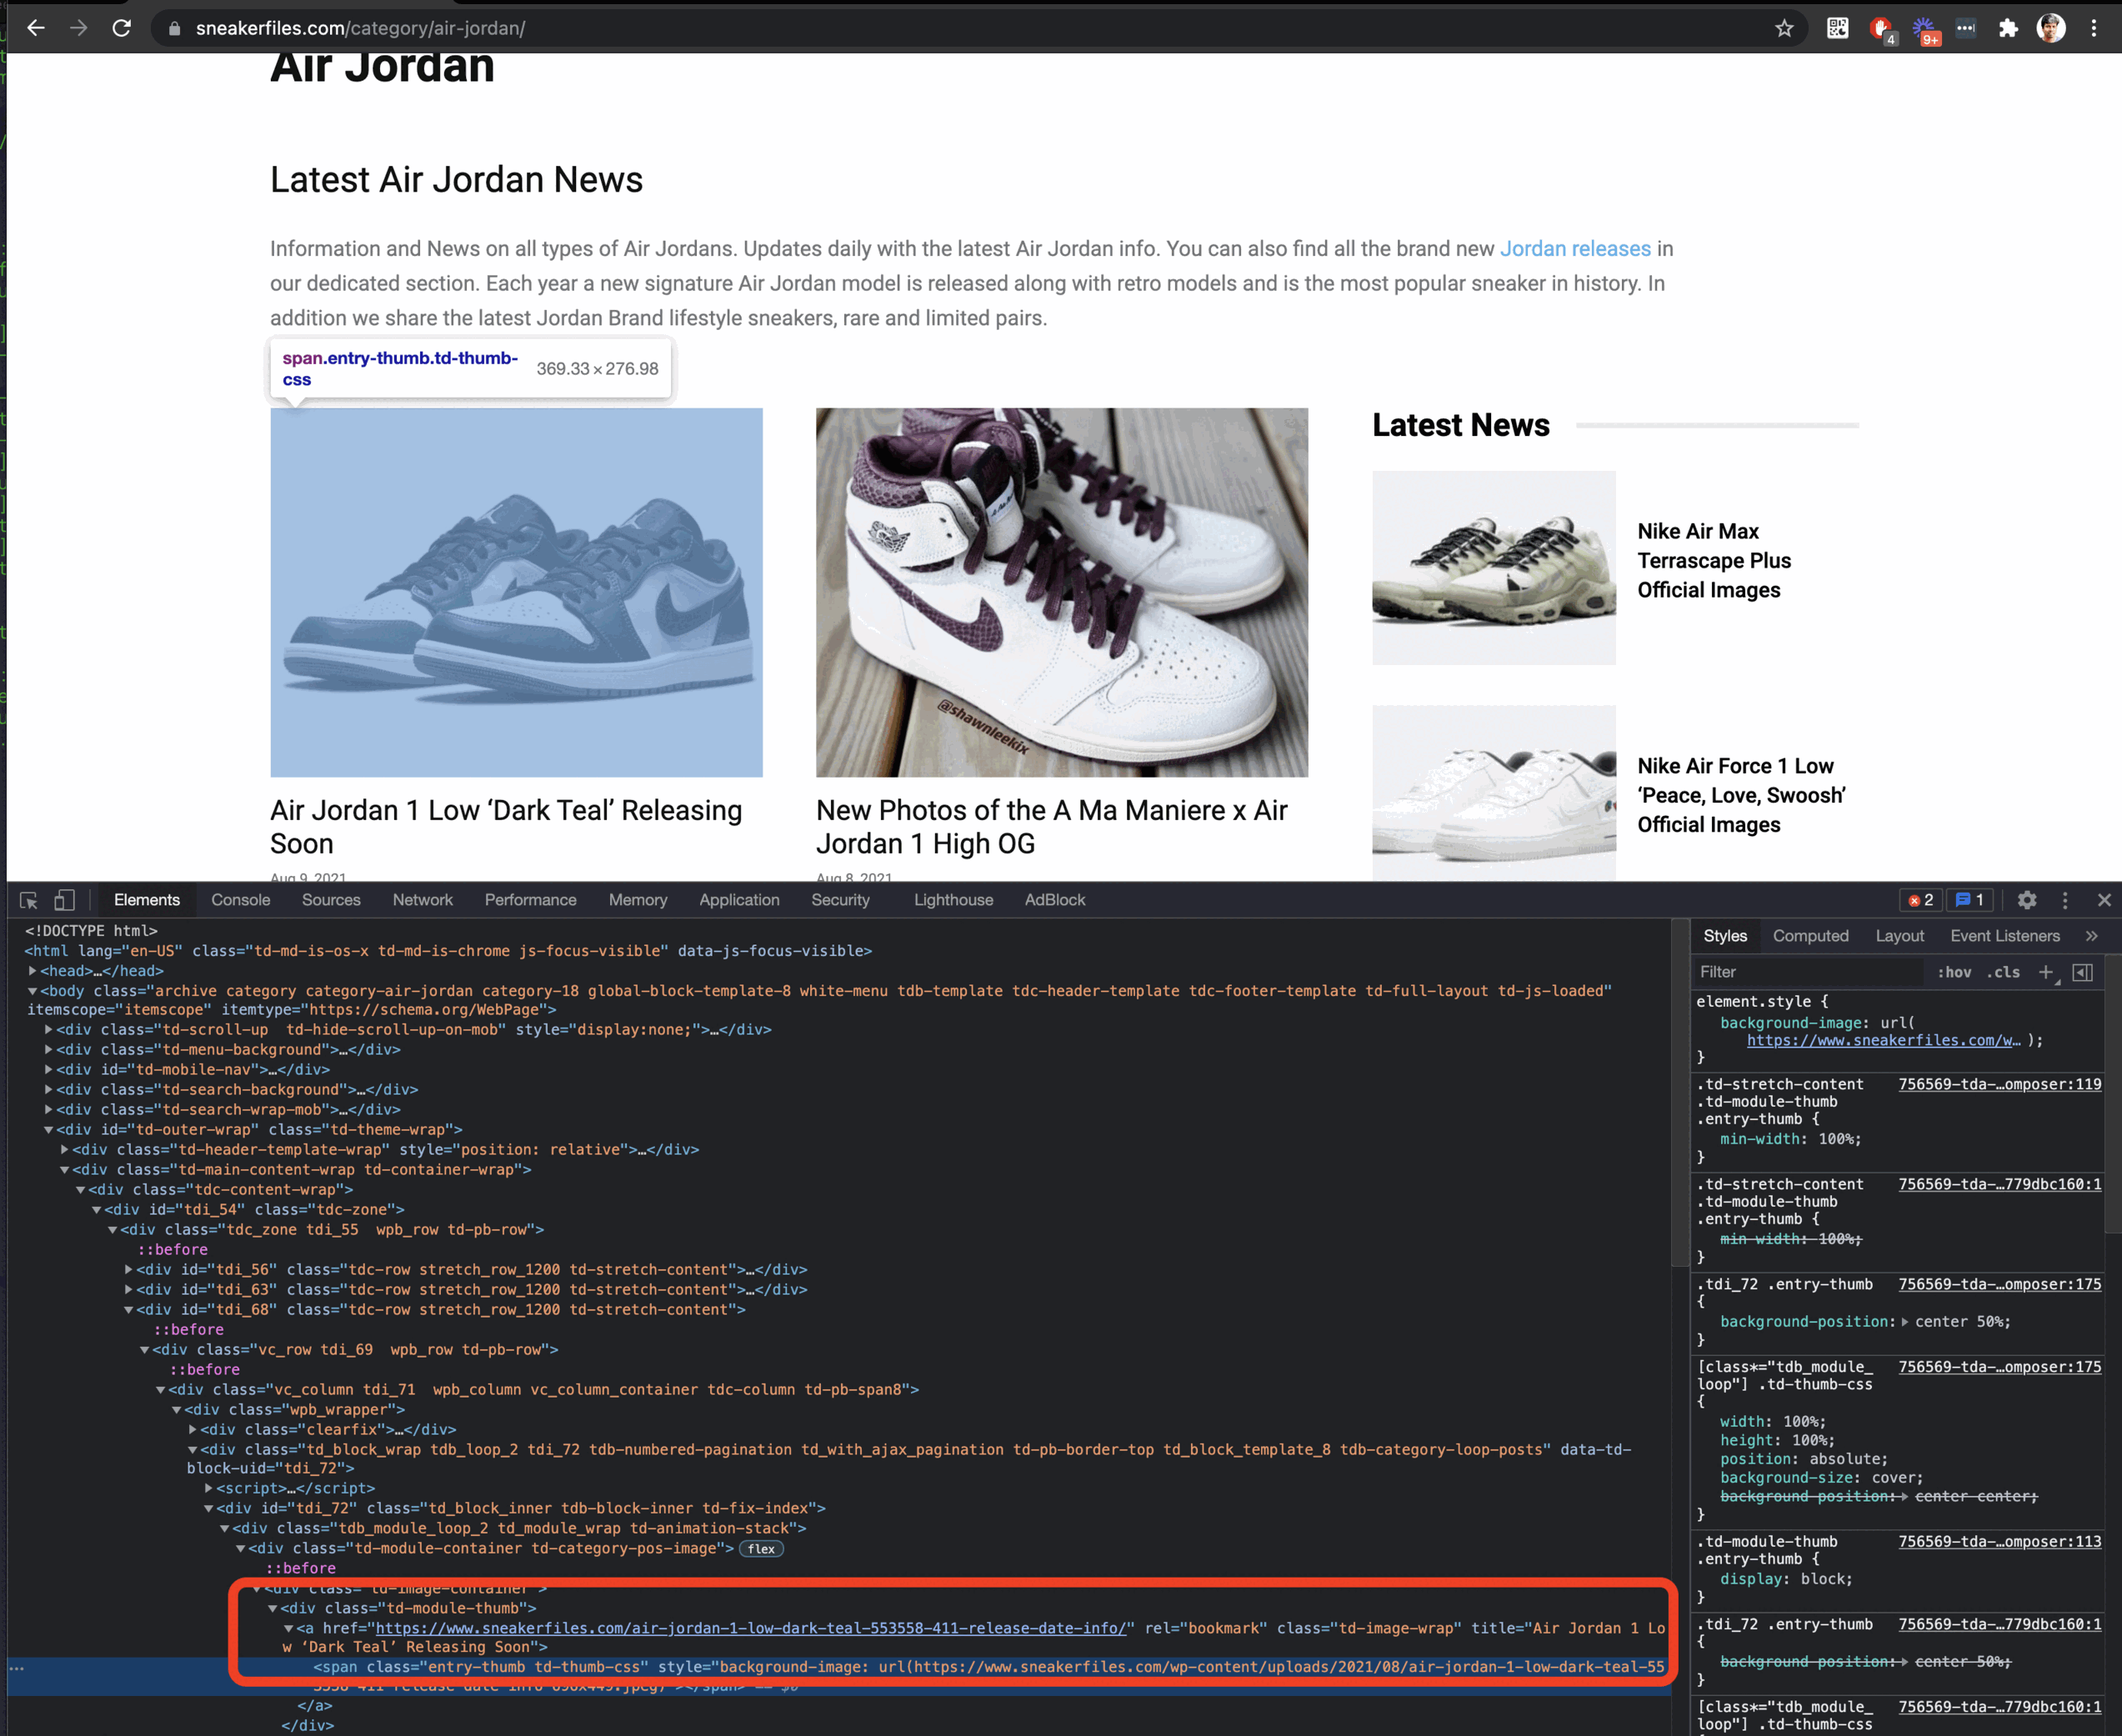
Task: Open Nike Air Force 1 Low article link
Action: click(1741, 796)
